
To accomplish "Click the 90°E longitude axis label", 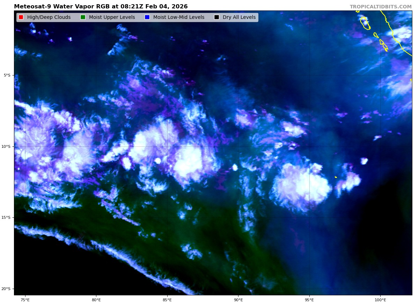I will coord(238,300).
